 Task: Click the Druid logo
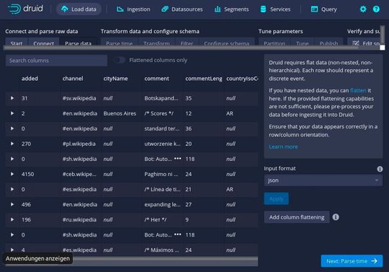point(25,9)
